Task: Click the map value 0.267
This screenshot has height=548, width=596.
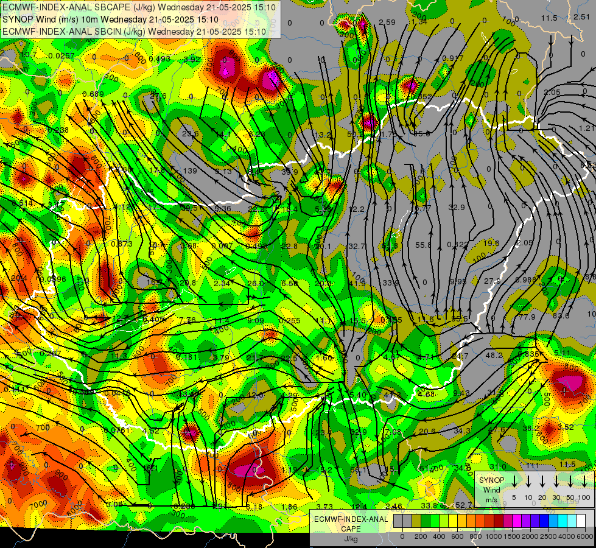Action: (x=50, y=354)
